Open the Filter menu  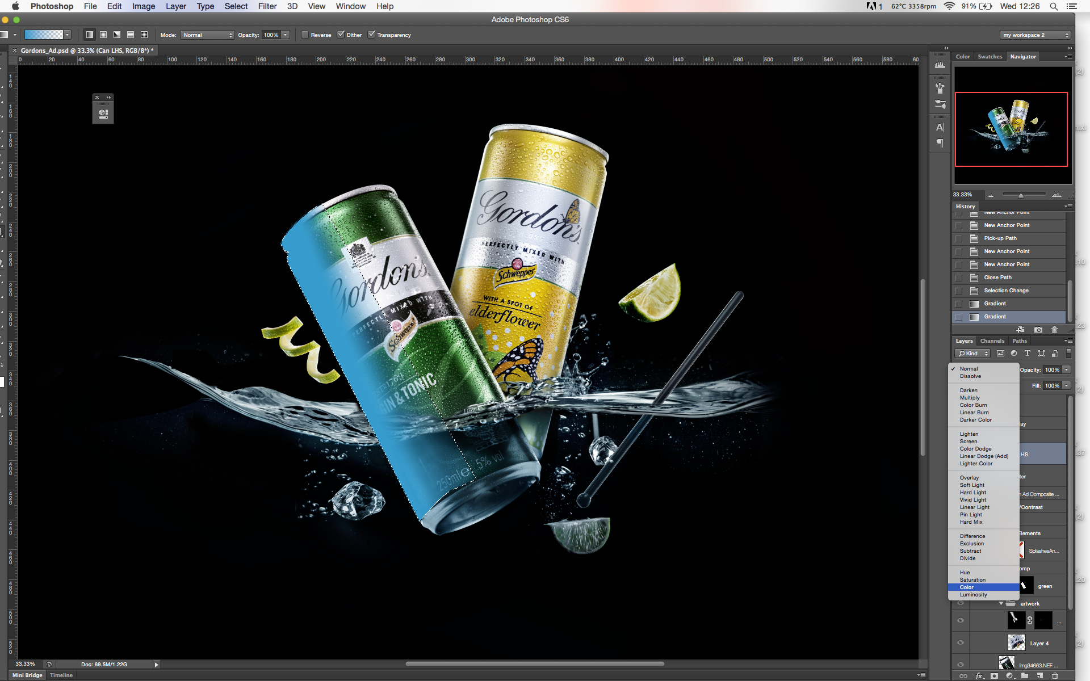click(267, 6)
